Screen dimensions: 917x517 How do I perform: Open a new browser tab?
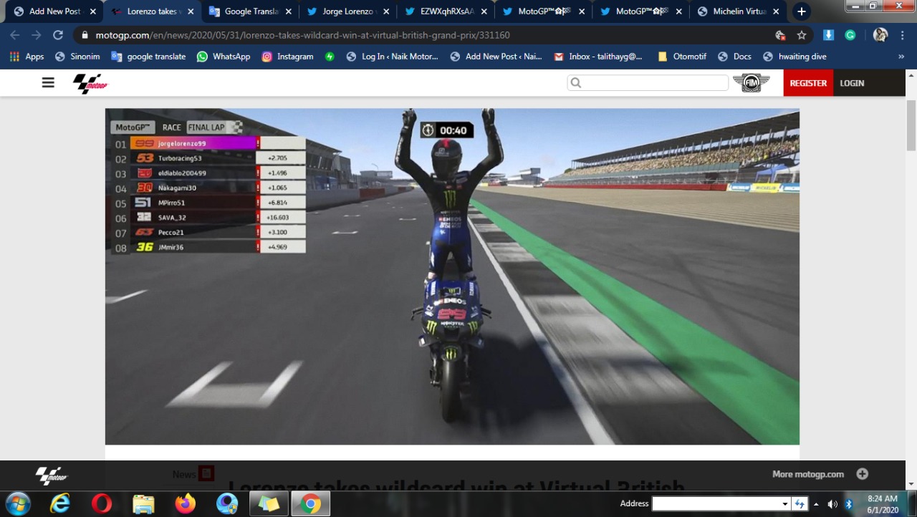pyautogui.click(x=801, y=11)
